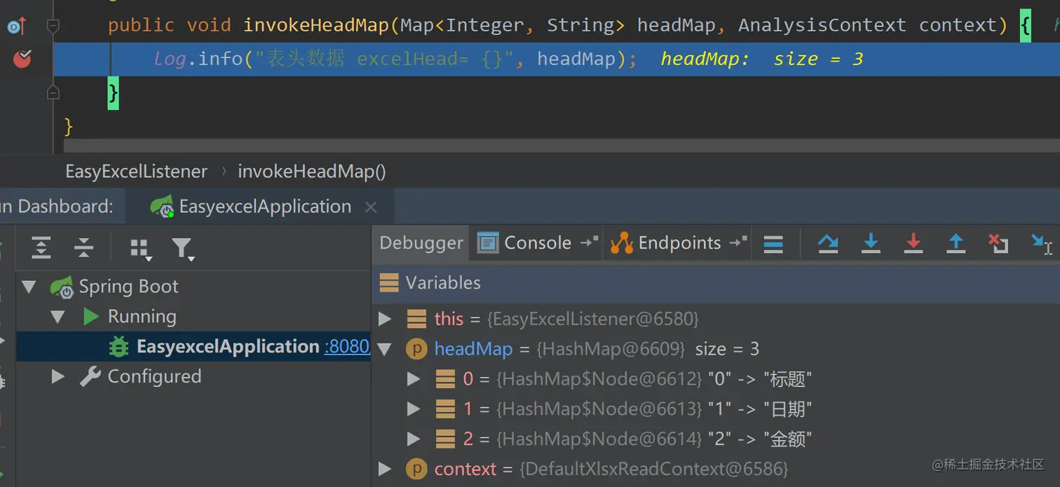Viewport: 1060px width, 487px height.
Task: Click the Collapse All icon in Run Dashboard
Action: [x=83, y=247]
